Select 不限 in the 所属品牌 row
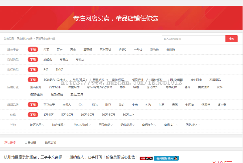243x163 pixels. [x=33, y=105]
